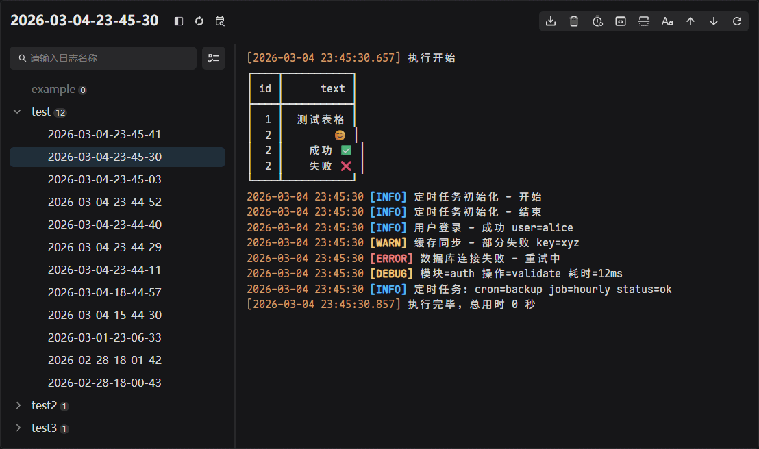Collapse the test folder
The image size is (759, 449).
tap(16, 112)
